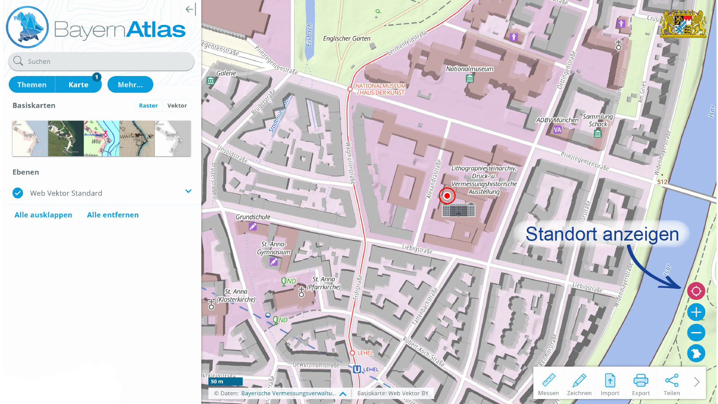Zoom to Bavaria extent button
This screenshot has width=718, height=404.
pos(696,353)
